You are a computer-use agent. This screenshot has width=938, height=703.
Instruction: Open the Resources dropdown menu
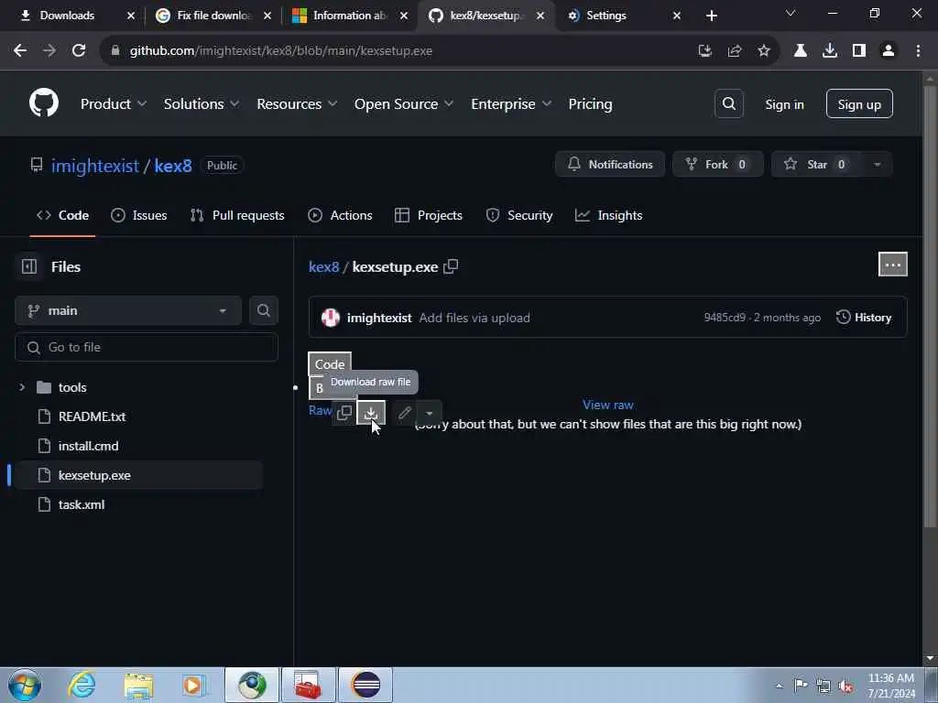298,104
